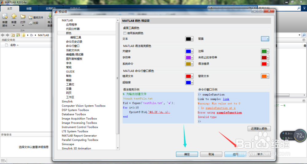
Task: Select 命令行窗口 in the preferences tree
Action: [73, 46]
